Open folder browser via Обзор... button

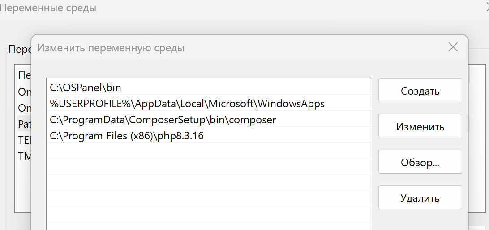tap(420, 162)
